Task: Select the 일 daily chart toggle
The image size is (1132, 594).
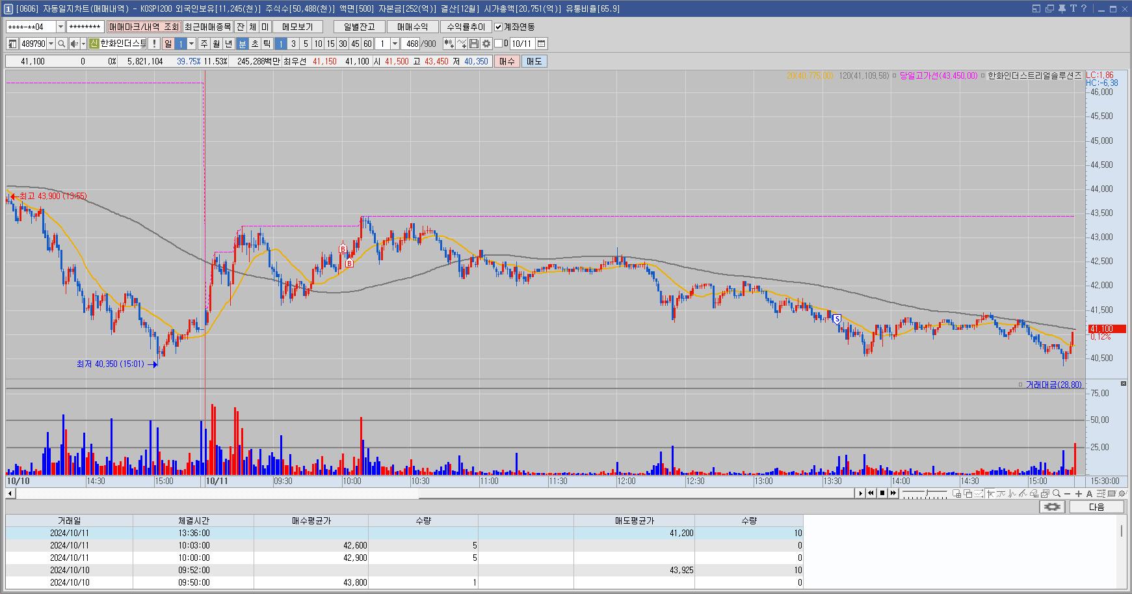Action: tap(168, 44)
